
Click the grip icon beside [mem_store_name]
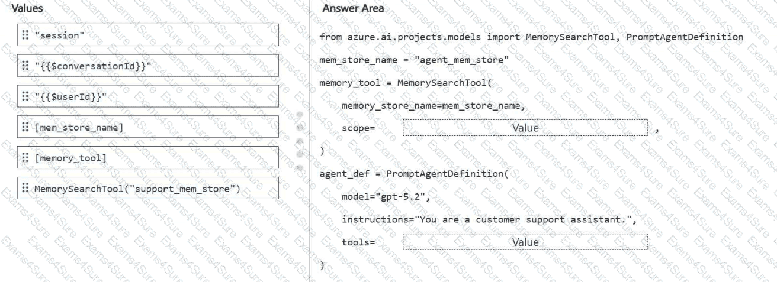25,127
